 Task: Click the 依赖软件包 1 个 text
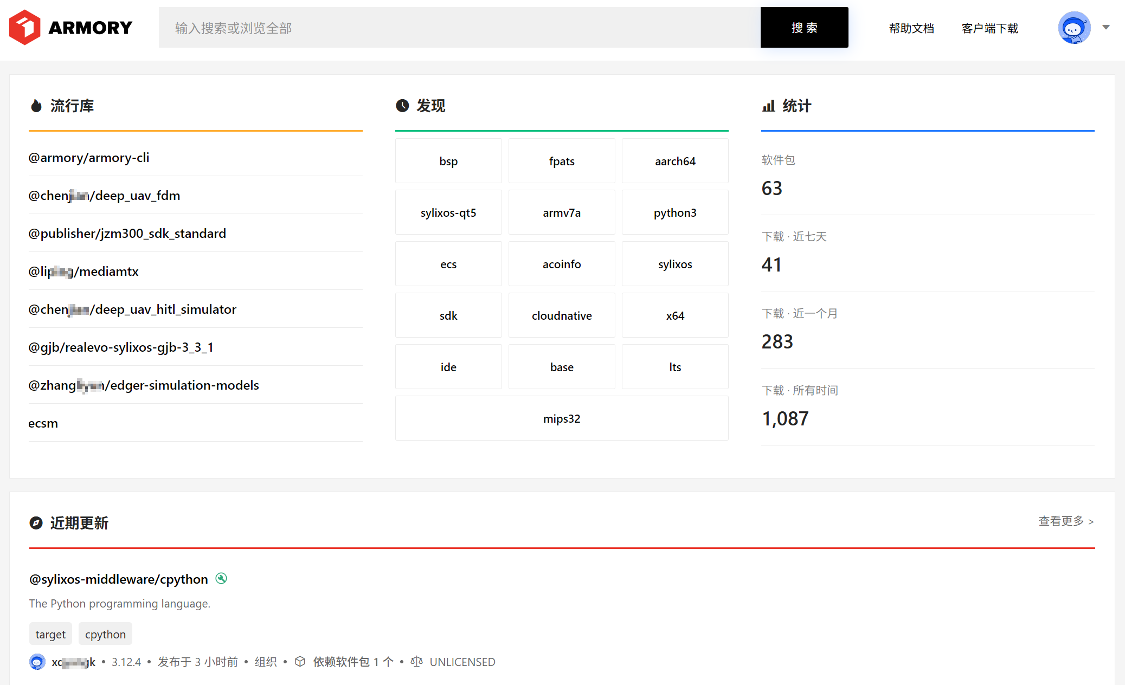353,662
